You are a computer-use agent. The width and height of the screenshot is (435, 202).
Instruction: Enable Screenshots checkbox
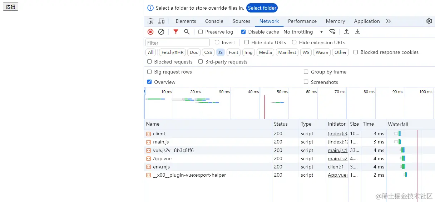click(x=306, y=82)
